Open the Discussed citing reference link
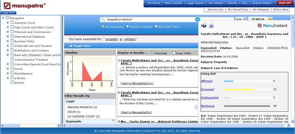The width and height of the screenshot is (295, 134). click(x=207, y=89)
